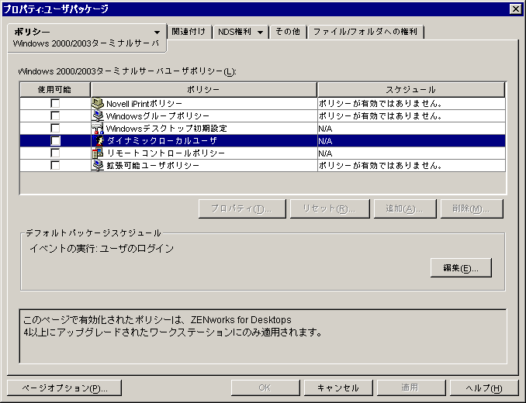This screenshot has width=526, height=403.
Task: Switch to ファイル/フォルダへの権利 tab
Action: pyautogui.click(x=365, y=32)
